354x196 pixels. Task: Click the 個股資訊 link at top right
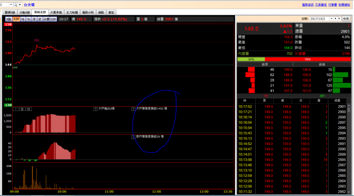308,5
